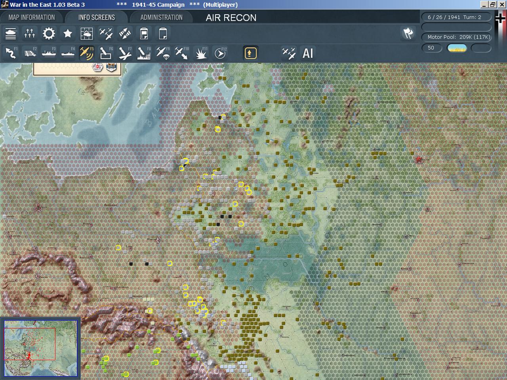This screenshot has width=507, height=380.
Task: Open the air doctrine planes icon
Action: coord(106,34)
